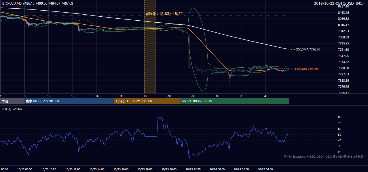The height and width of the screenshot is (172, 368).
Task: Click the 7868.89 price axis label
Action: (x=343, y=37)
